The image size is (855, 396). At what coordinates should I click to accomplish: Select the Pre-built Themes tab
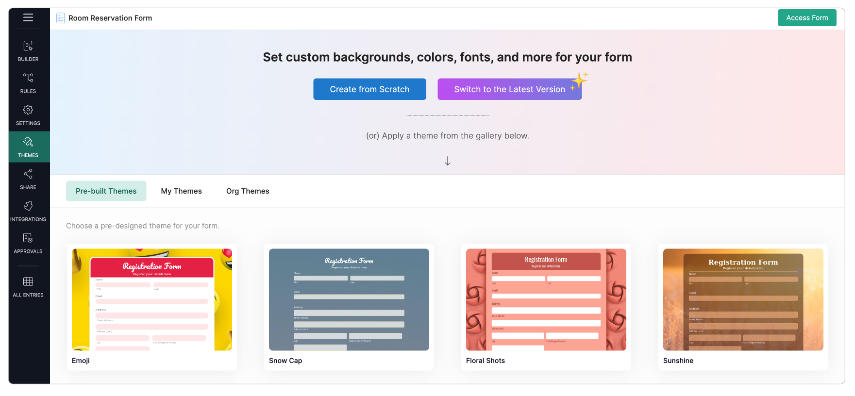click(106, 191)
